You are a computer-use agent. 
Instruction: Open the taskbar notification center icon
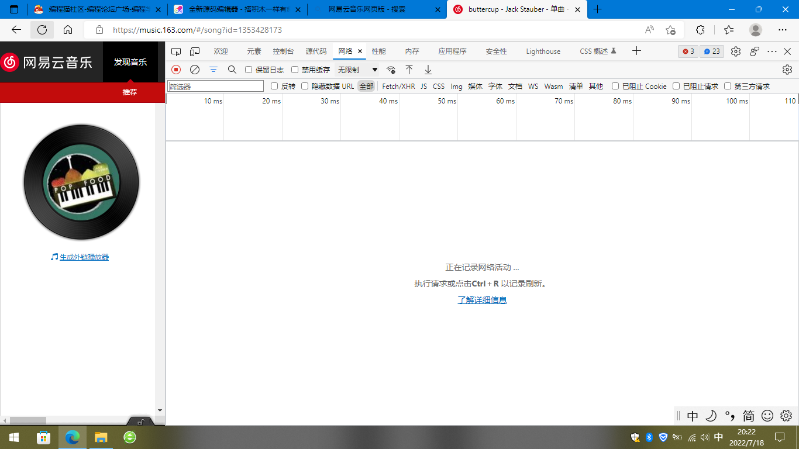click(x=780, y=437)
